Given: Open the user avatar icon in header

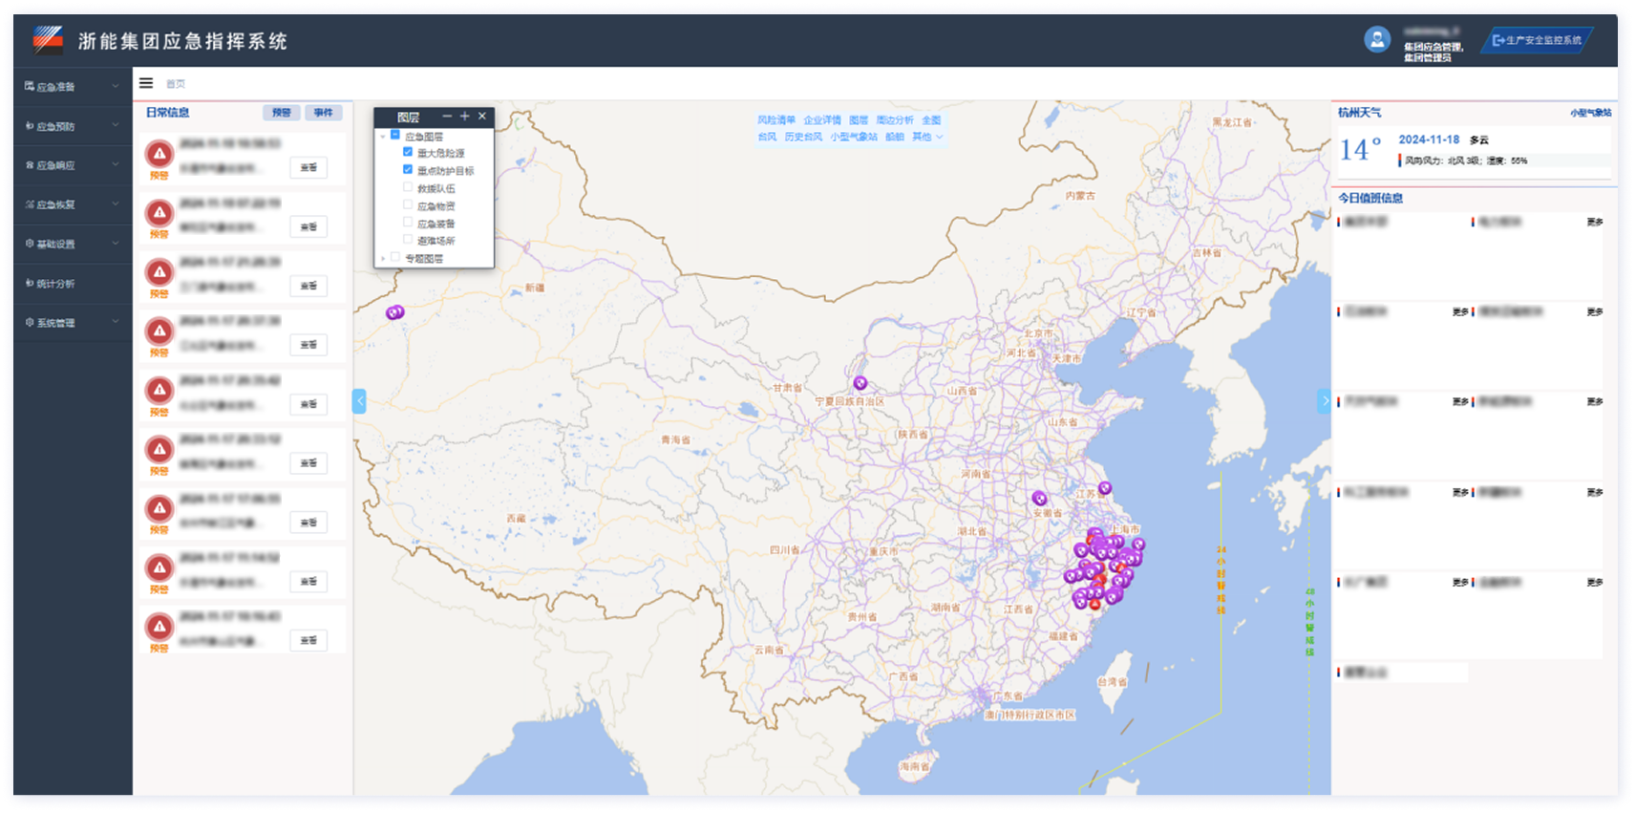Looking at the screenshot, I should tap(1376, 39).
